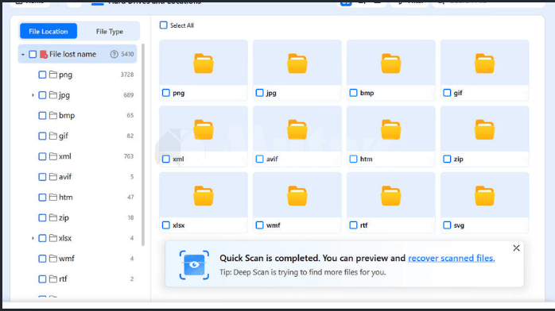Image resolution: width=555 pixels, height=311 pixels.
Task: Tick the png checkbox in the sidebar tree
Action: (42, 75)
